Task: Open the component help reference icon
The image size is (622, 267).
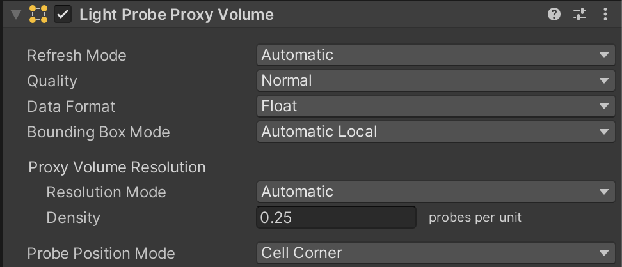Action: [555, 14]
